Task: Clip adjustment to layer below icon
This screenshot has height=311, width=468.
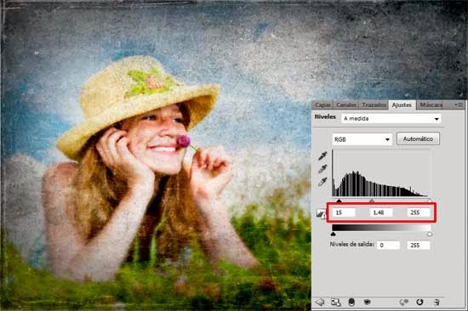Action: point(351,302)
